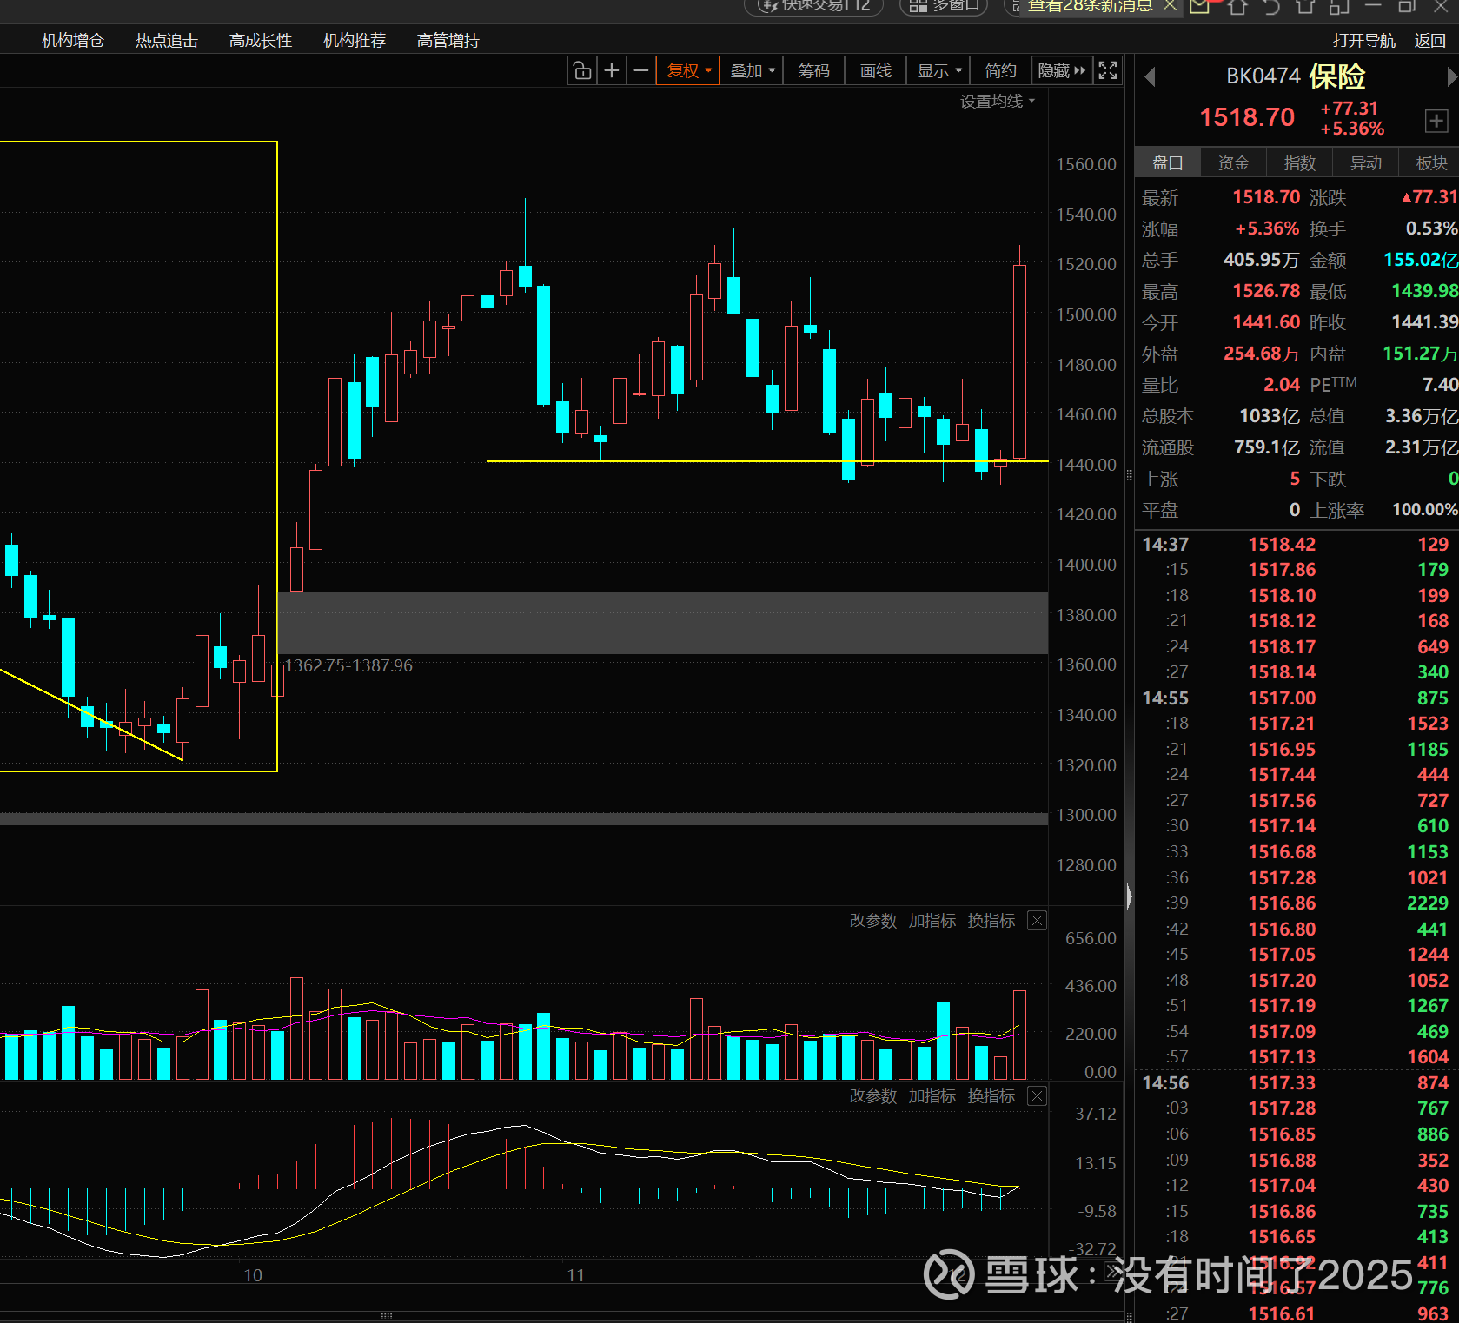Click the 换手 value 0.53%
The height and width of the screenshot is (1323, 1459).
tap(1431, 228)
